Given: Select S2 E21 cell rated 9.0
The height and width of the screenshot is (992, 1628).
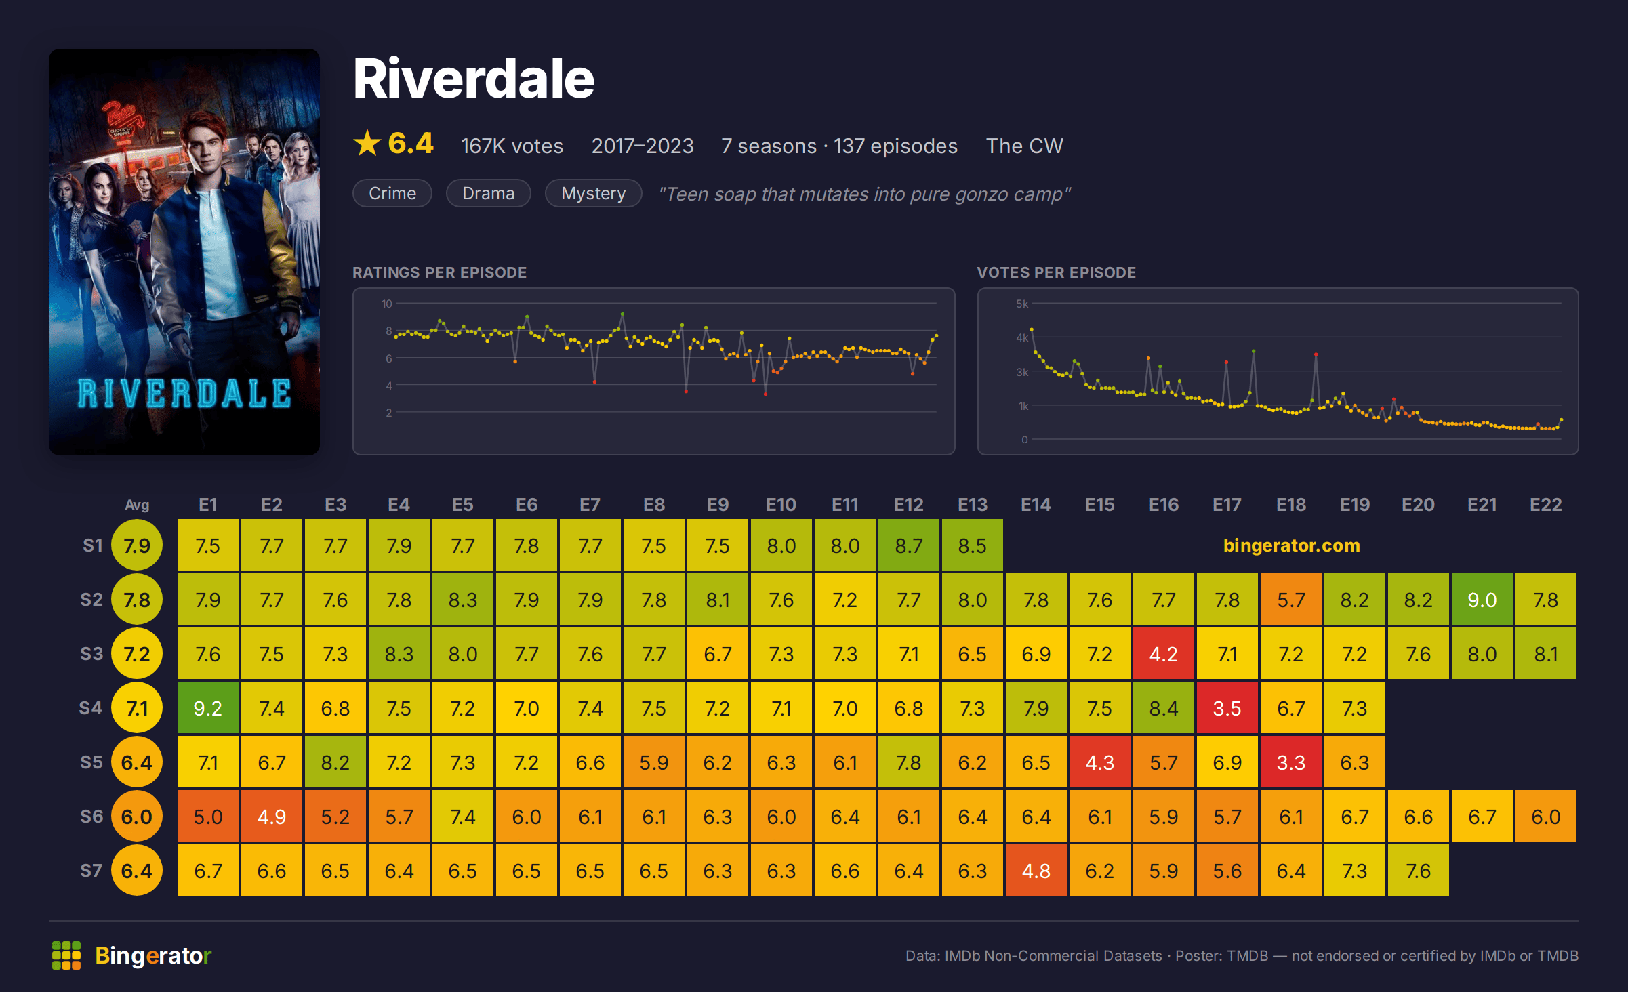Looking at the screenshot, I should pos(1482,600).
